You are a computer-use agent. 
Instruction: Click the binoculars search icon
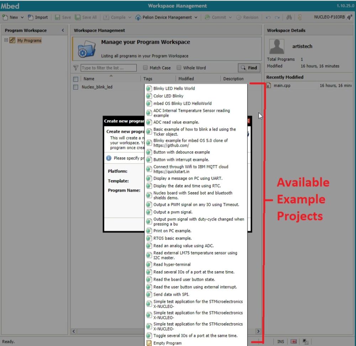[289, 17]
